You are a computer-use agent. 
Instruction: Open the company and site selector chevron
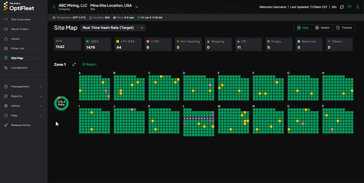pos(137,7)
